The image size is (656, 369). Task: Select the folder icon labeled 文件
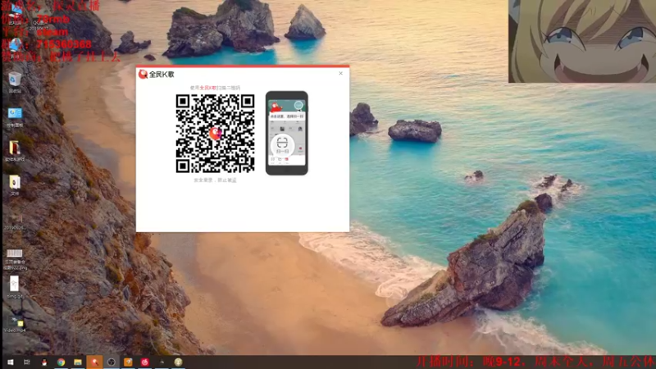click(x=15, y=185)
